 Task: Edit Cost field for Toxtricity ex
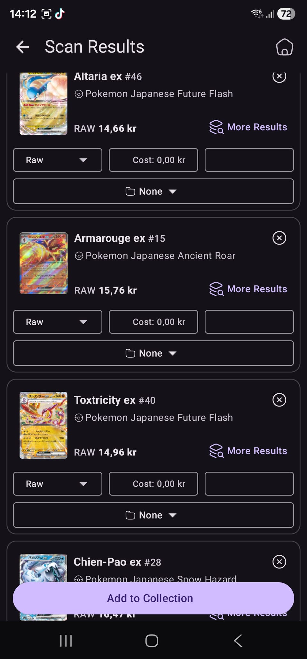tap(153, 484)
